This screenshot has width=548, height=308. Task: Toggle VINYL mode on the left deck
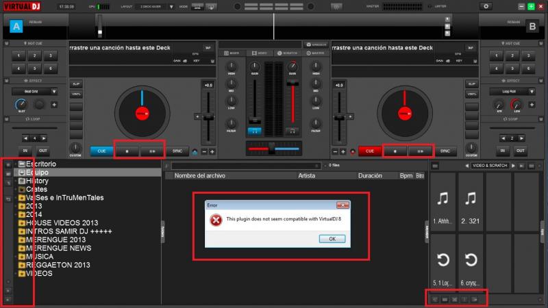pos(76,94)
